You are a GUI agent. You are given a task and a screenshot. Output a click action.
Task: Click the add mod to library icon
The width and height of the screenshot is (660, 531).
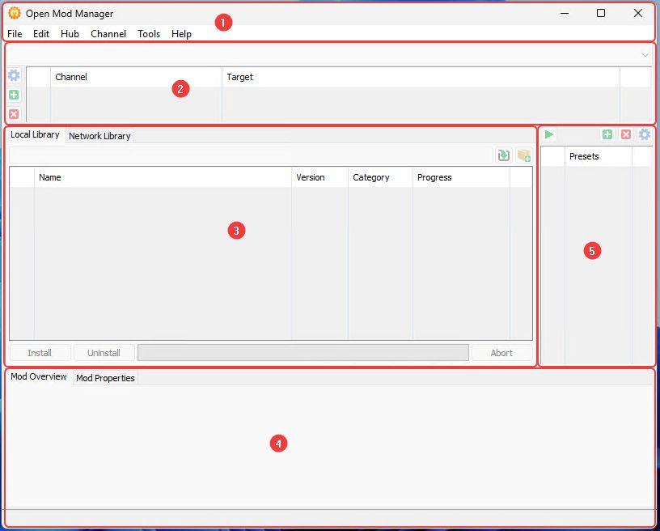coord(523,155)
